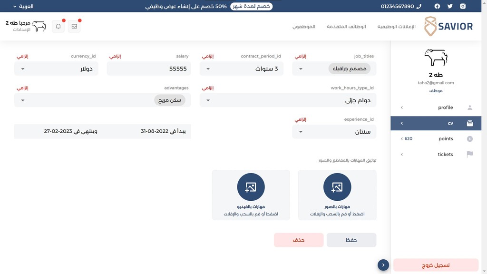This screenshot has height=274, width=487.
Task: Click the مهارات بالصور upload card
Action: coord(337,195)
